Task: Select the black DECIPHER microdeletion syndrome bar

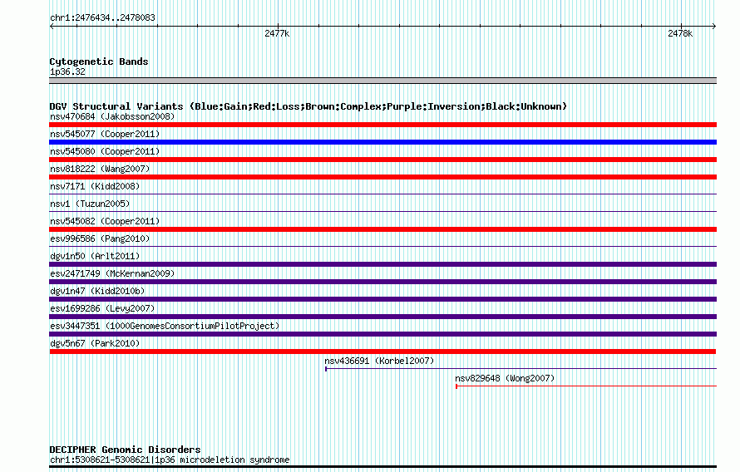Action: [x=382, y=467]
